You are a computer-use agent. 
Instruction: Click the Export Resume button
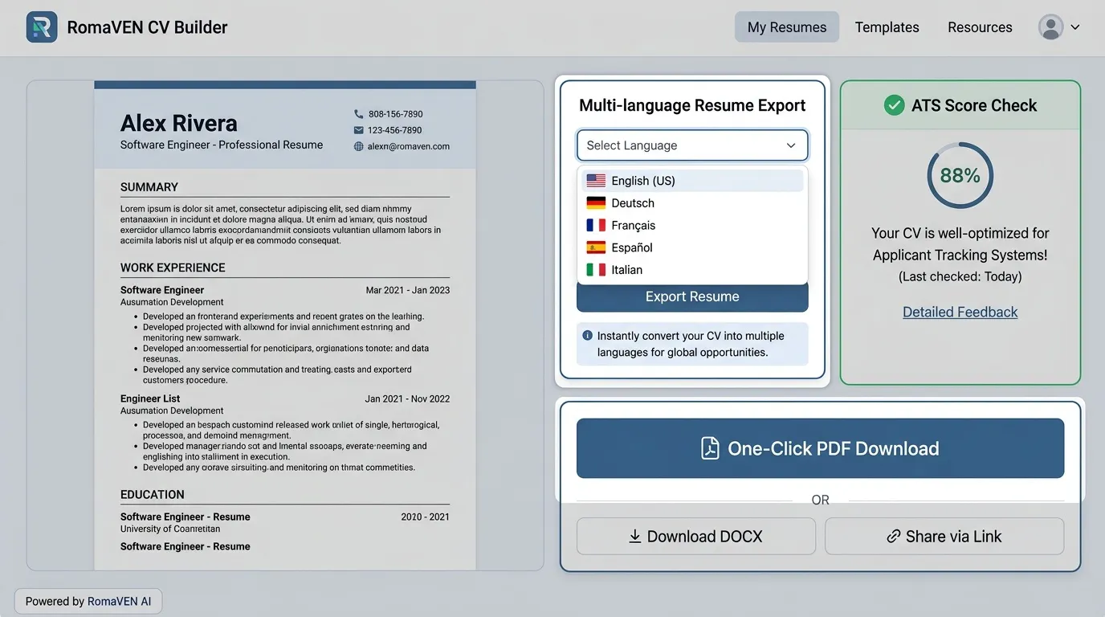coord(692,296)
